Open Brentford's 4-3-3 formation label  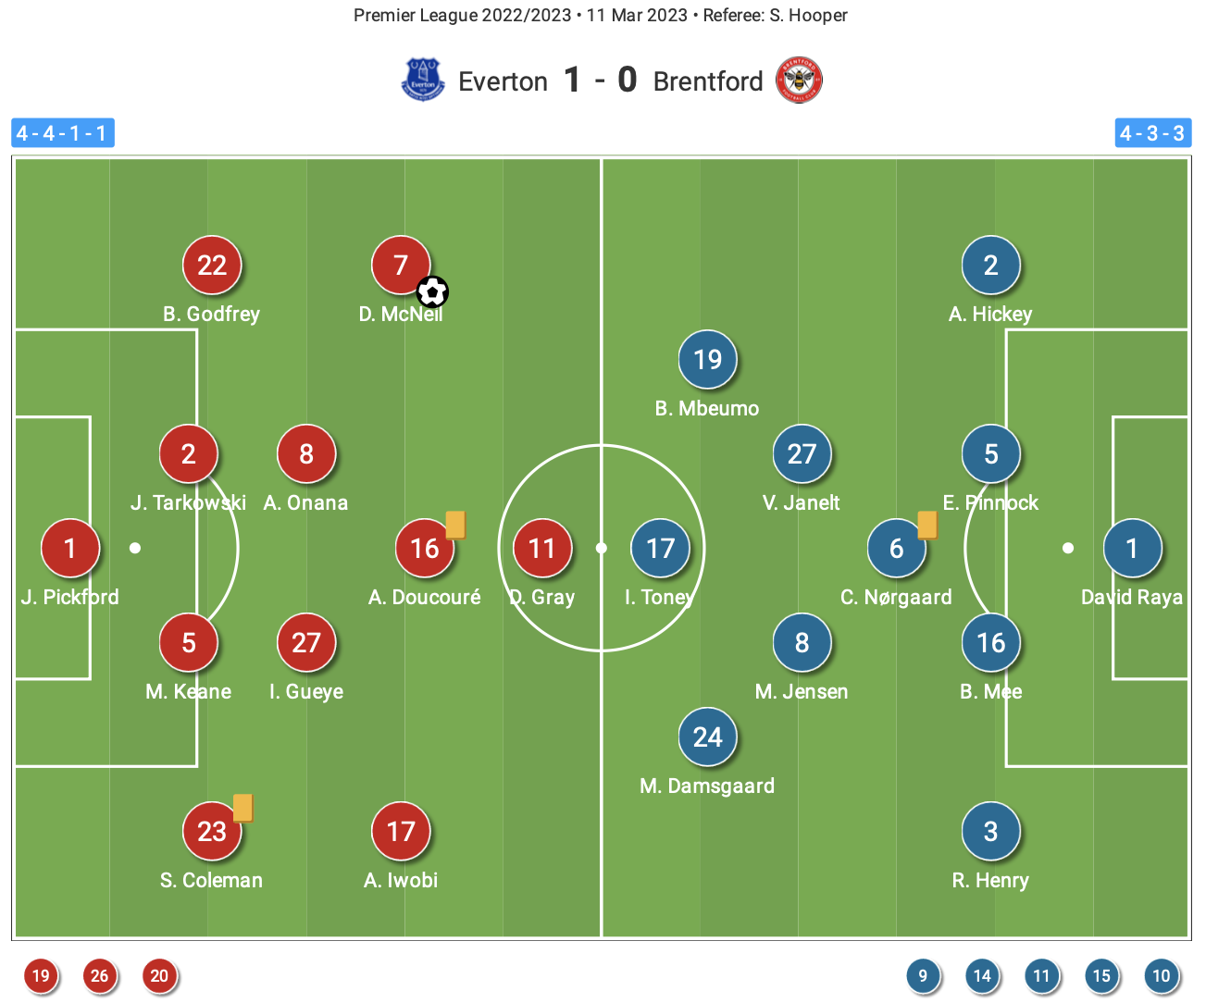(x=1152, y=133)
